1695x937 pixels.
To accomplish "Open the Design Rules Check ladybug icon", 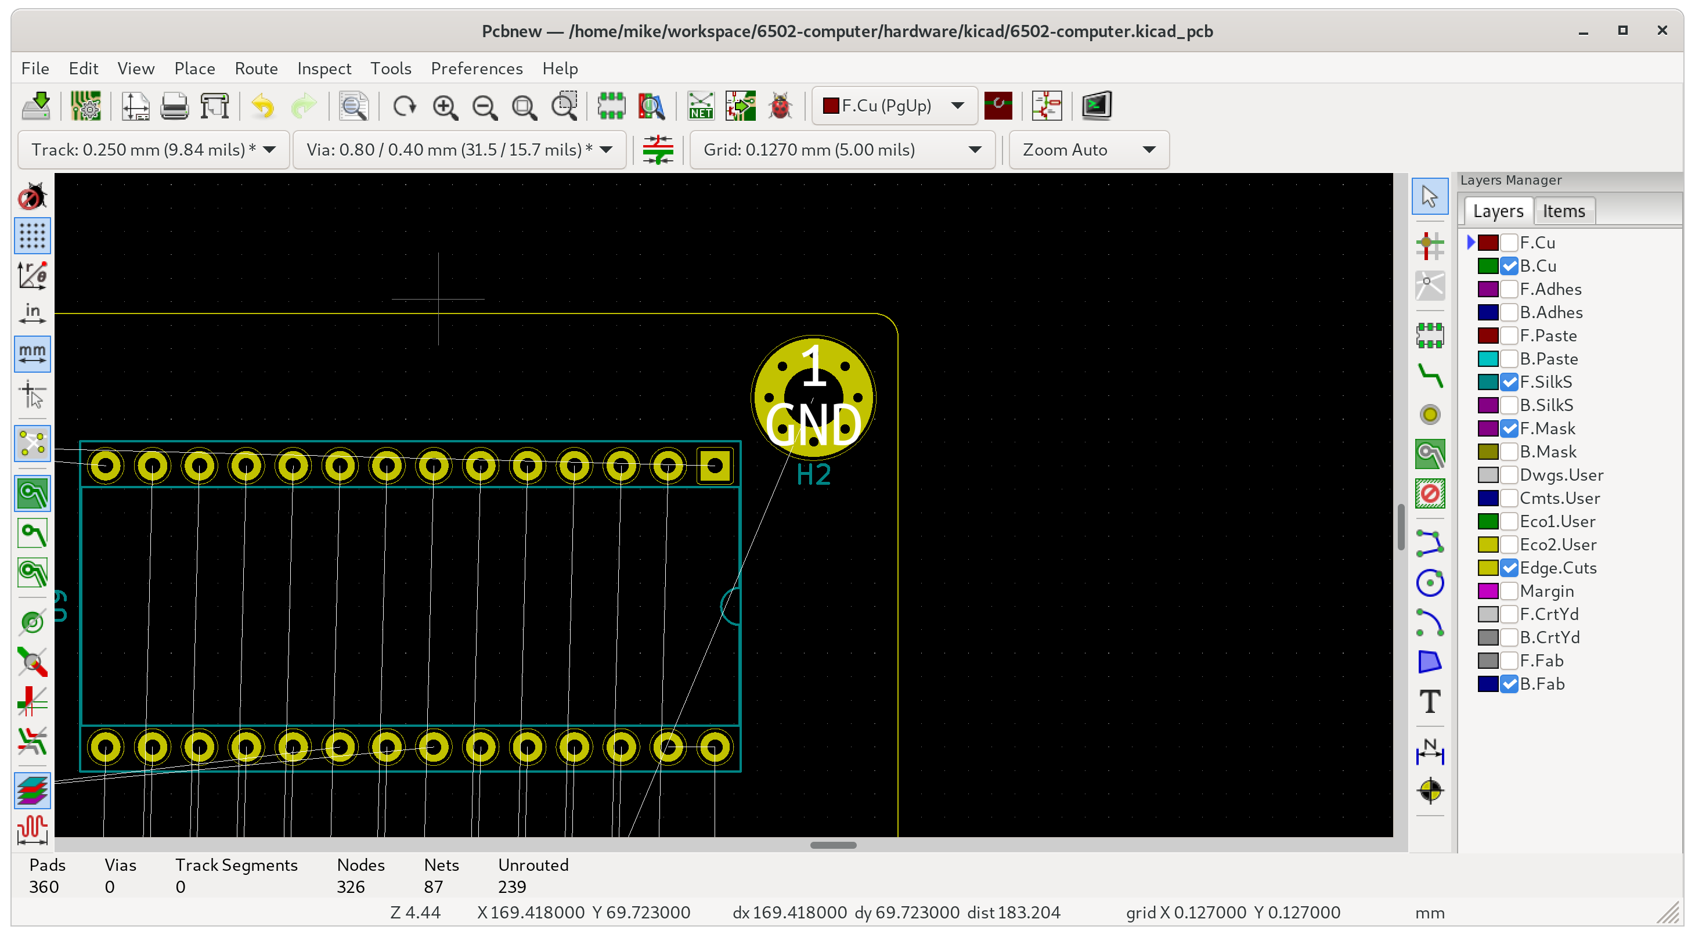I will pos(780,106).
